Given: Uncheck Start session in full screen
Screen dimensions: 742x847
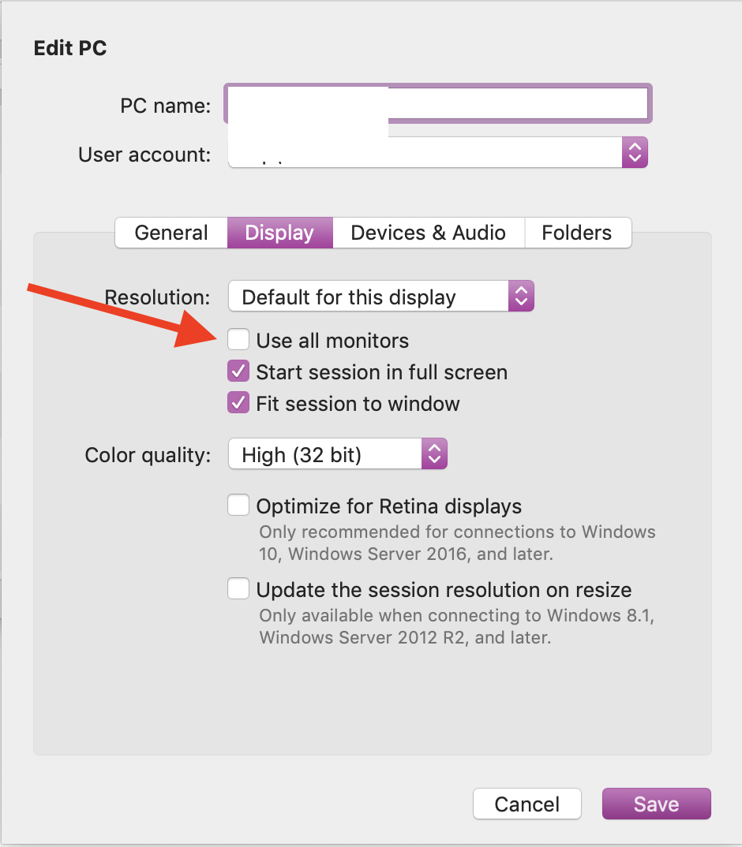Looking at the screenshot, I should pos(238,371).
